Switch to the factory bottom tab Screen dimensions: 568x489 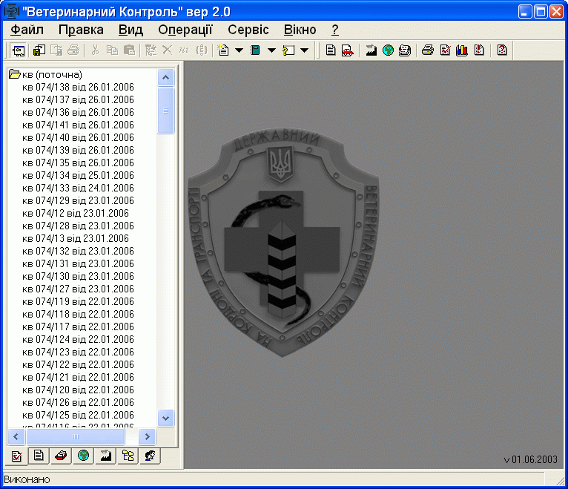pyautogui.click(x=106, y=456)
